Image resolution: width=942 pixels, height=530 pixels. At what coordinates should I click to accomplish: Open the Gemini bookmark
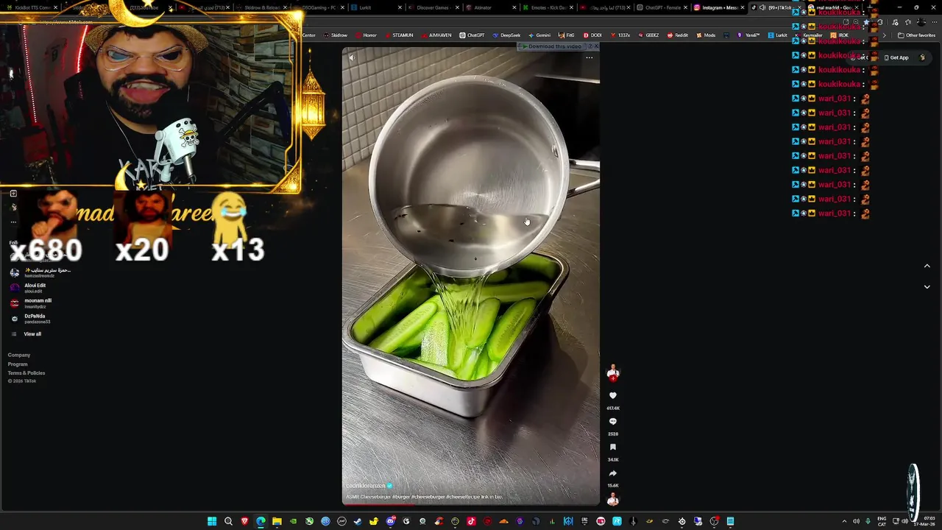click(x=539, y=35)
